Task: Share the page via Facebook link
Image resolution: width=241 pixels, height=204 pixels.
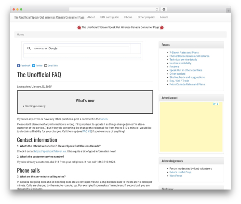Action: coord(25,66)
